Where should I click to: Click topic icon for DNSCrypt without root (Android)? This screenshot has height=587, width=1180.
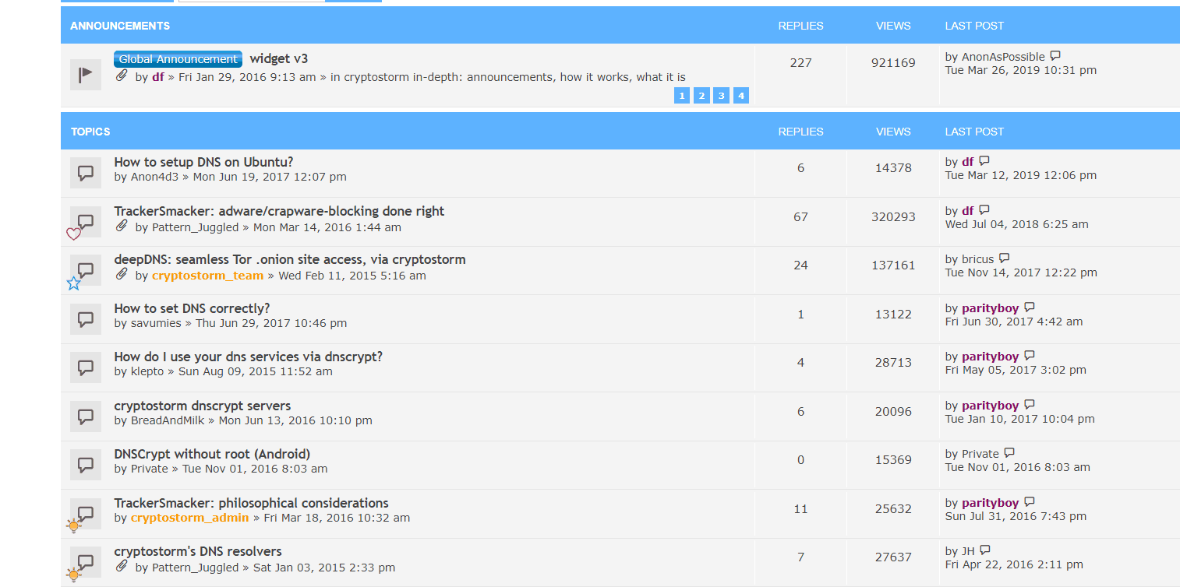[x=86, y=465]
